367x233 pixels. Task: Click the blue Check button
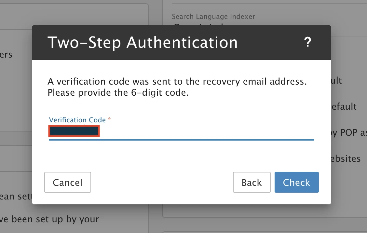pos(296,182)
